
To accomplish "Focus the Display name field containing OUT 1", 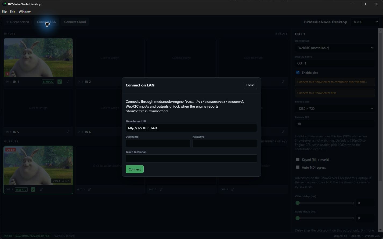I will tap(335, 63).
